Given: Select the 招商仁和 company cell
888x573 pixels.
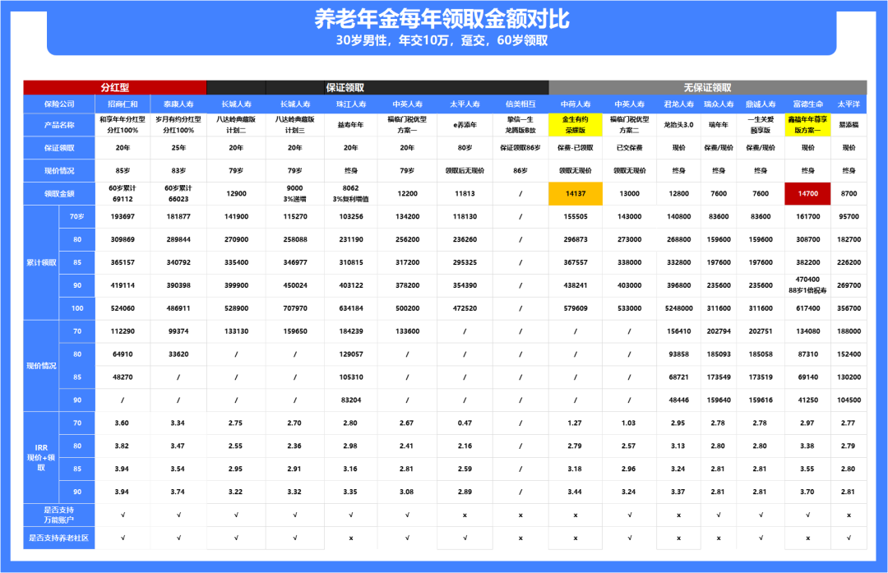Looking at the screenshot, I should pos(123,104).
